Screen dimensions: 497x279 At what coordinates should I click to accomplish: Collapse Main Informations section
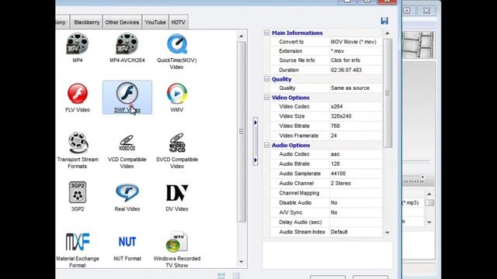(267, 33)
